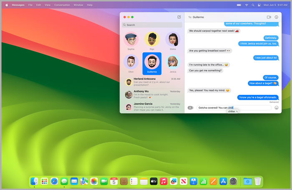
Task: Open the conversation details info button
Action: 276,17
